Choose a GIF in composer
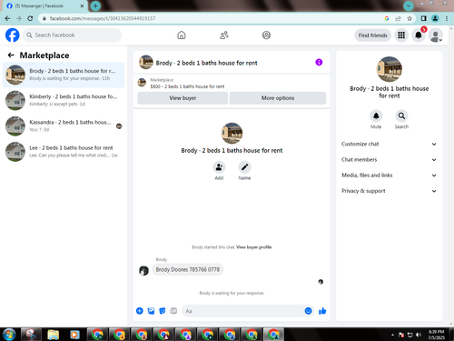This screenshot has width=454, height=341. coord(173,311)
